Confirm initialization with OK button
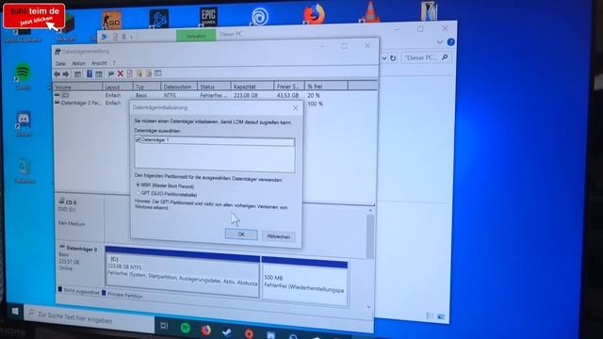The image size is (603, 339). pyautogui.click(x=241, y=234)
